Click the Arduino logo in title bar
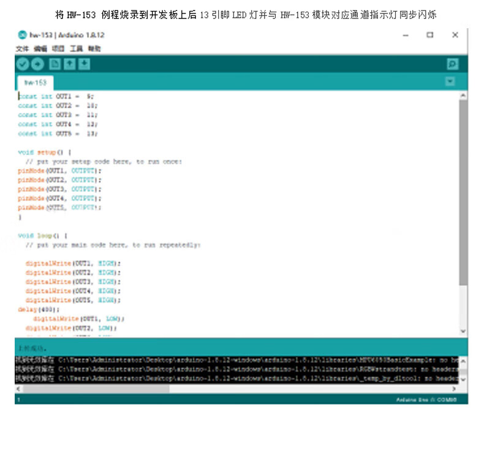The image size is (484, 450). [22, 35]
